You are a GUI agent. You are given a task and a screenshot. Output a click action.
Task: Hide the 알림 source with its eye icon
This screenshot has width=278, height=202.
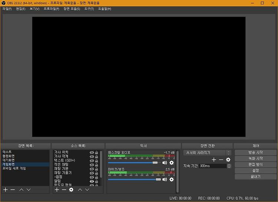pyautogui.click(x=92, y=181)
